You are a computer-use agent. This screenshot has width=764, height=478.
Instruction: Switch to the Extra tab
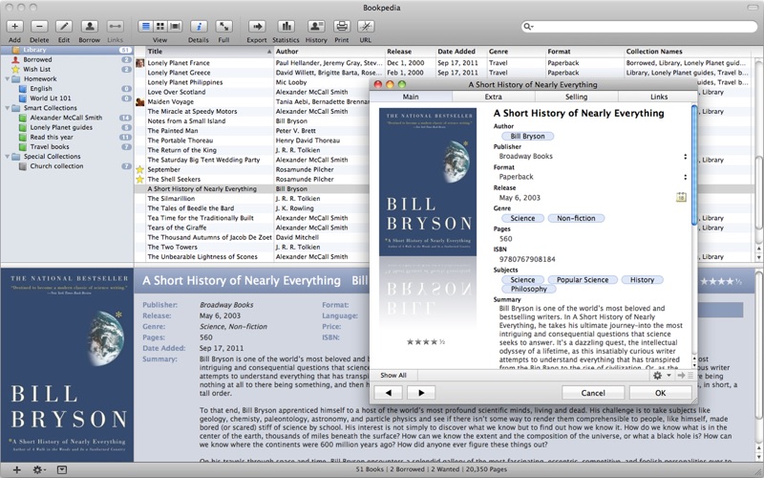493,97
